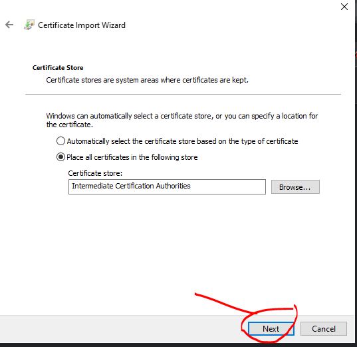357x347 pixels.
Task: Click the Certificate Import Wizard title text
Action: point(82,25)
